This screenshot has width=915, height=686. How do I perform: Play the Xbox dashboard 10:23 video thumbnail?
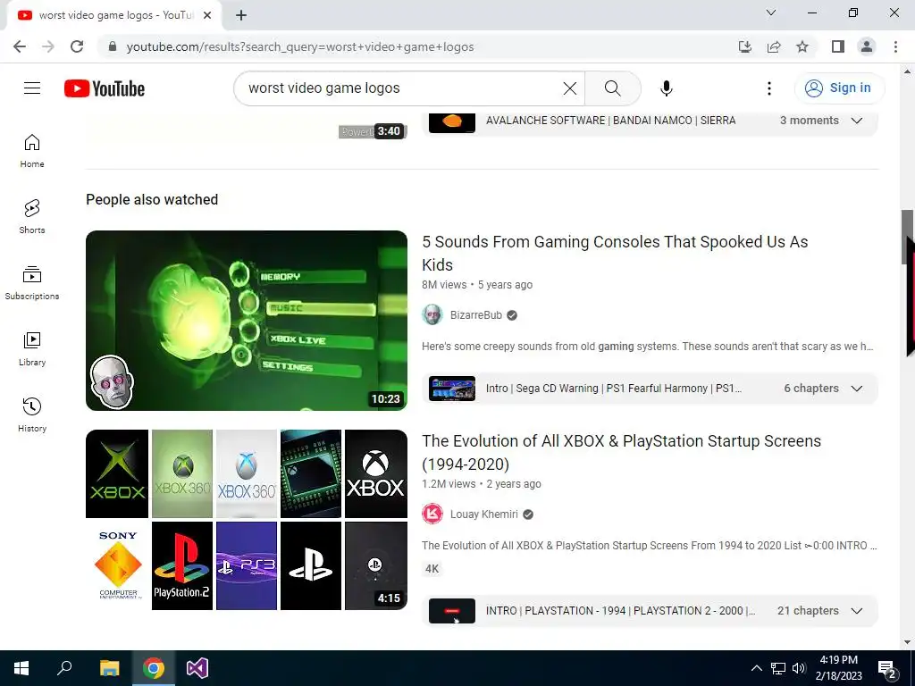point(247,321)
